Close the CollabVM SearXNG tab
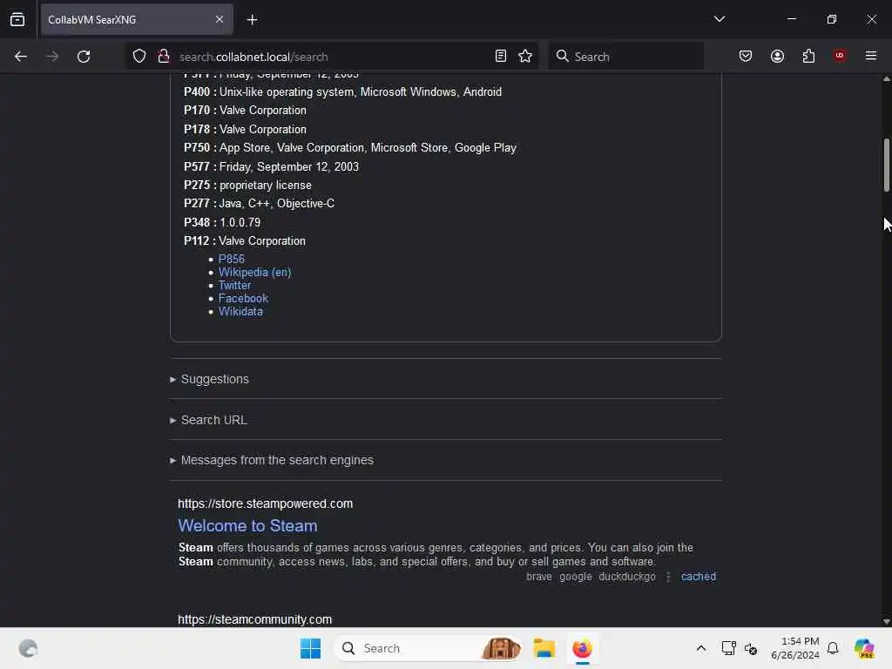Viewport: 892px width, 669px height. [x=220, y=19]
